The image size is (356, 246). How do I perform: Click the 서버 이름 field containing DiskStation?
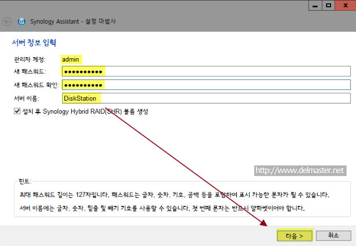pyautogui.click(x=206, y=98)
